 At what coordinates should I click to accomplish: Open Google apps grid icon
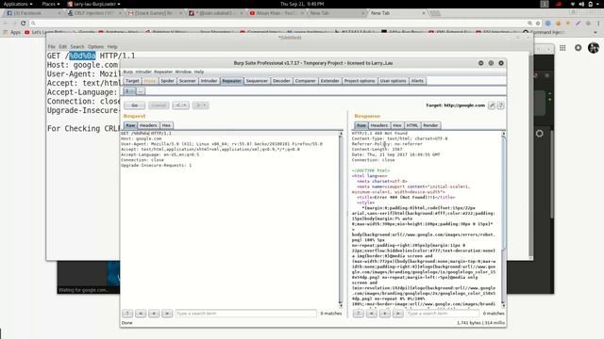coord(562,48)
